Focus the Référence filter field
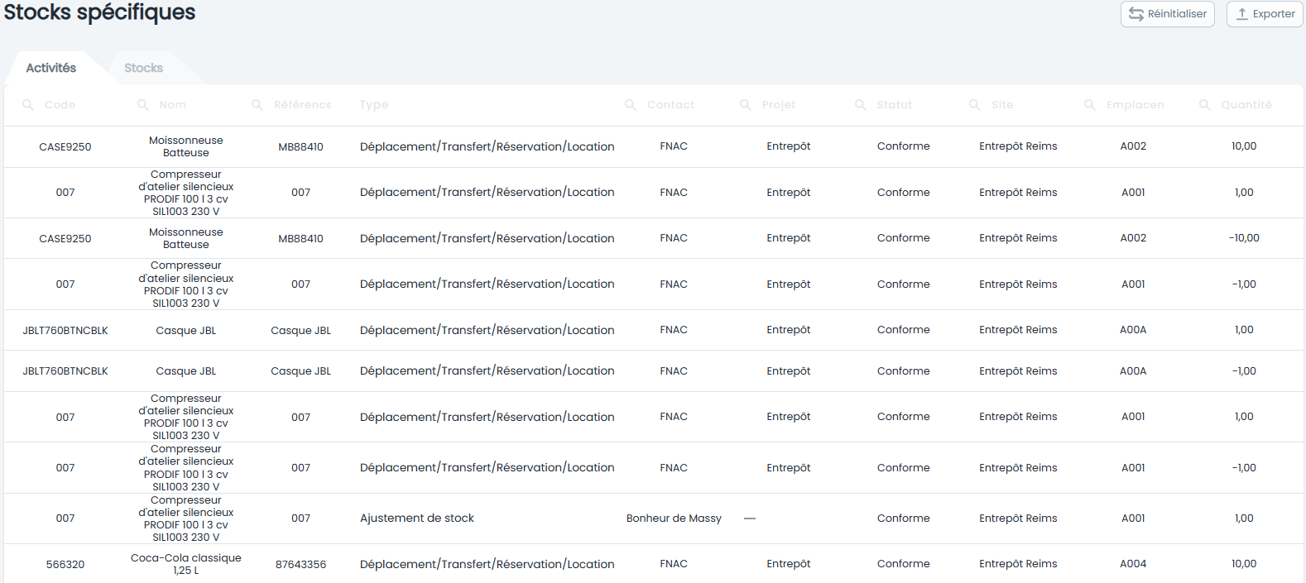 coord(303,105)
